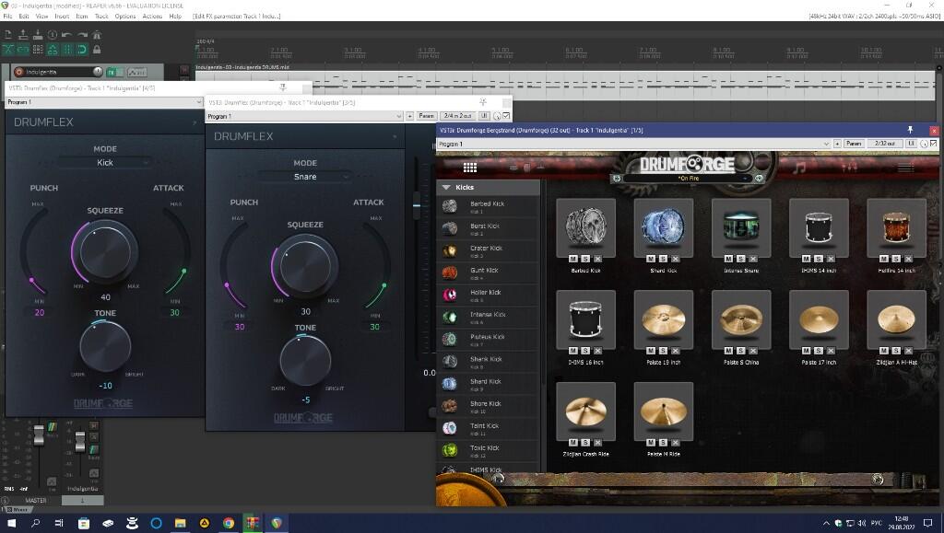
Task: Click the redo arrow in REAPER toolbar
Action: (82, 35)
